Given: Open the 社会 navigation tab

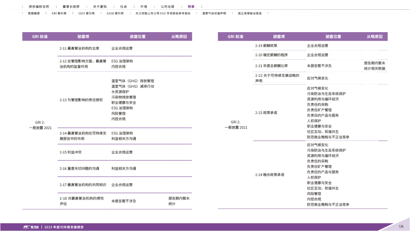Looking at the screenshot, I should pyautogui.click(x=123, y=7).
